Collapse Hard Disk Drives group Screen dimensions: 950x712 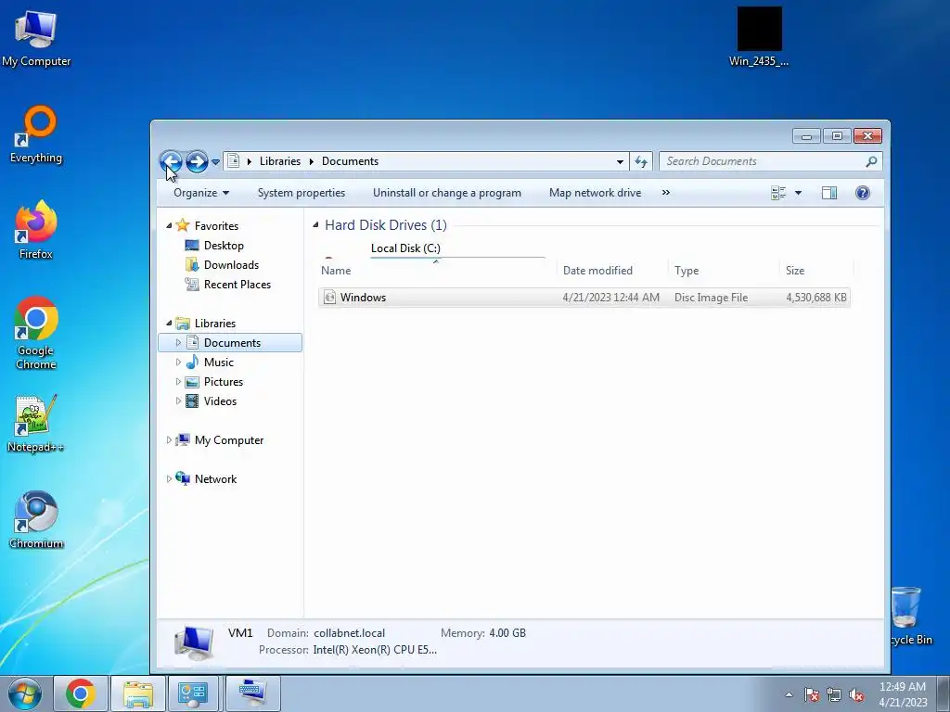[315, 224]
